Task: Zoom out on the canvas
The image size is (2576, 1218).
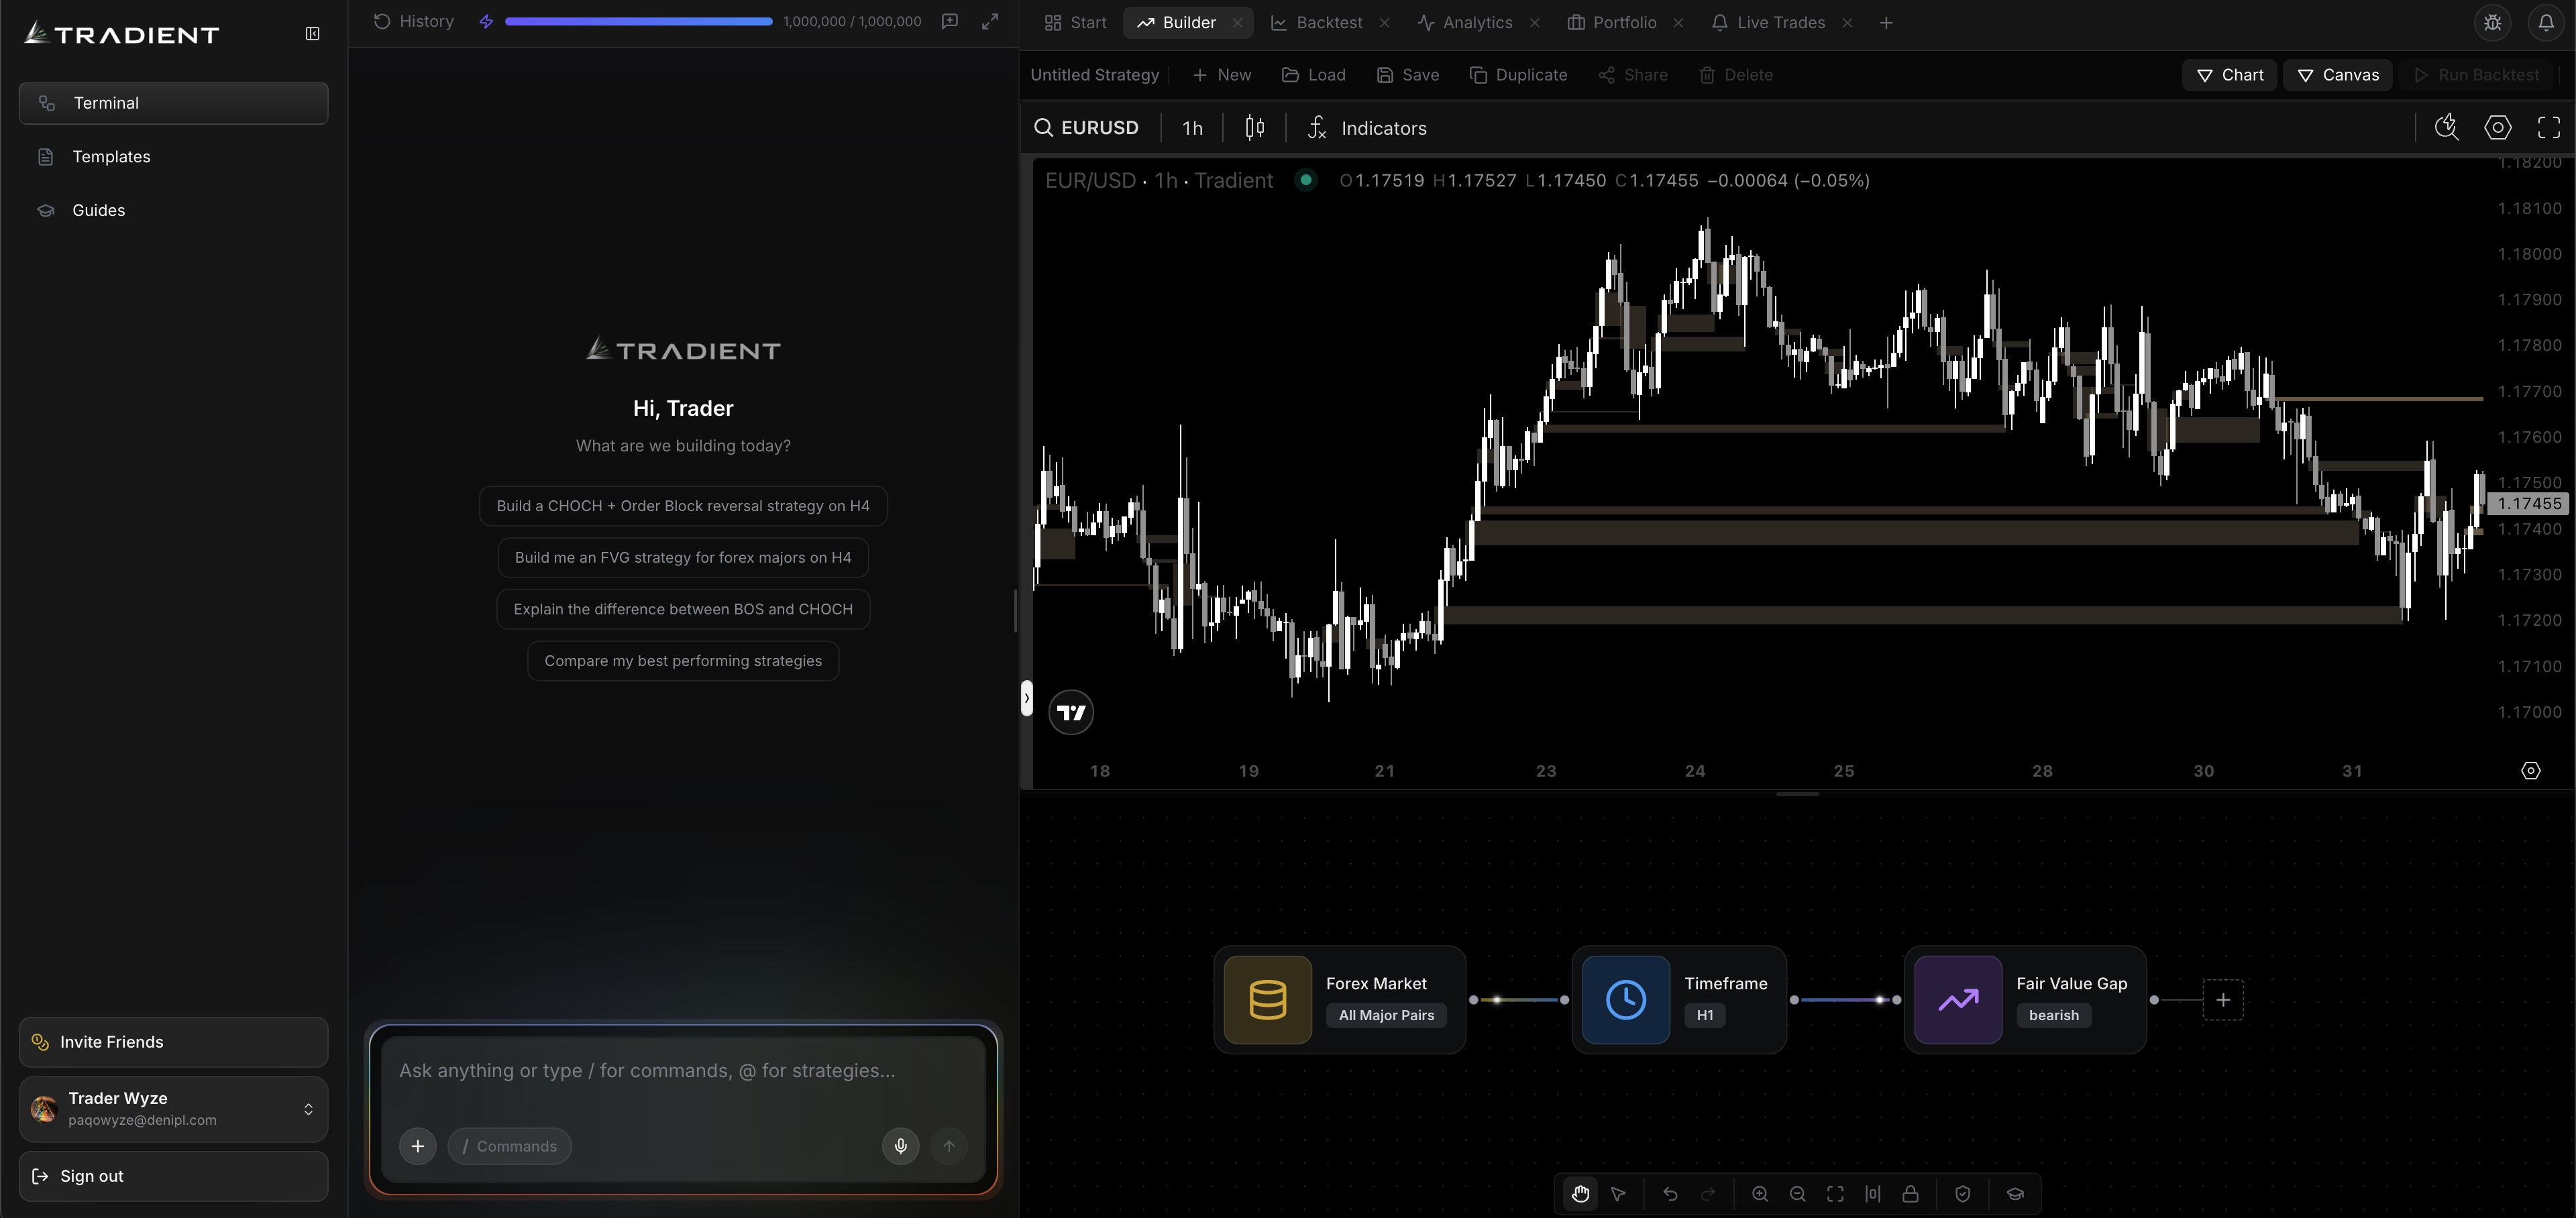Action: tap(1797, 1193)
